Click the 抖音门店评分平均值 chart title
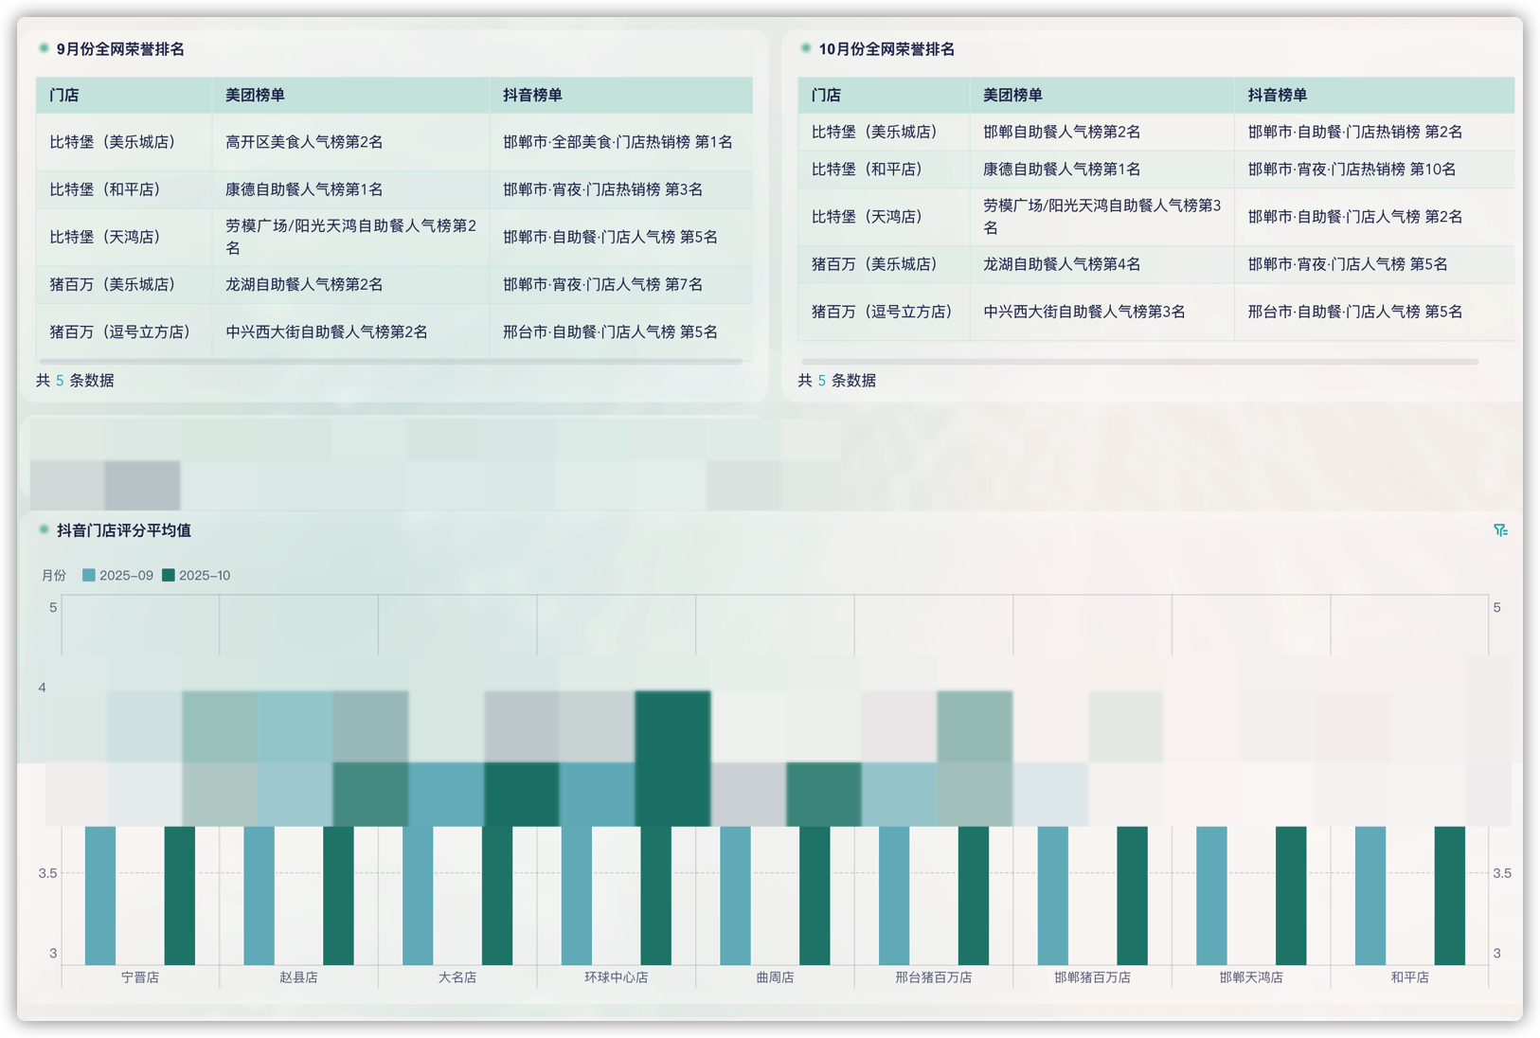Screen dimensions: 1540x1038 [124, 530]
